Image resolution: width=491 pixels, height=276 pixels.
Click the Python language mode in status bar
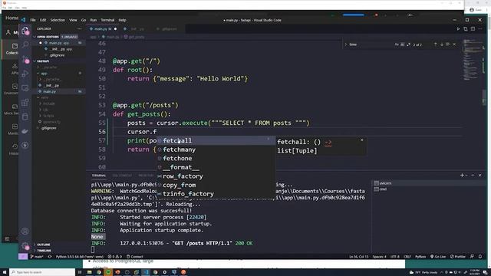tap(420, 257)
